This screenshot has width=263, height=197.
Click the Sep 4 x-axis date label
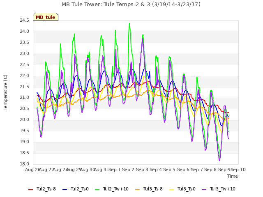click(156, 170)
